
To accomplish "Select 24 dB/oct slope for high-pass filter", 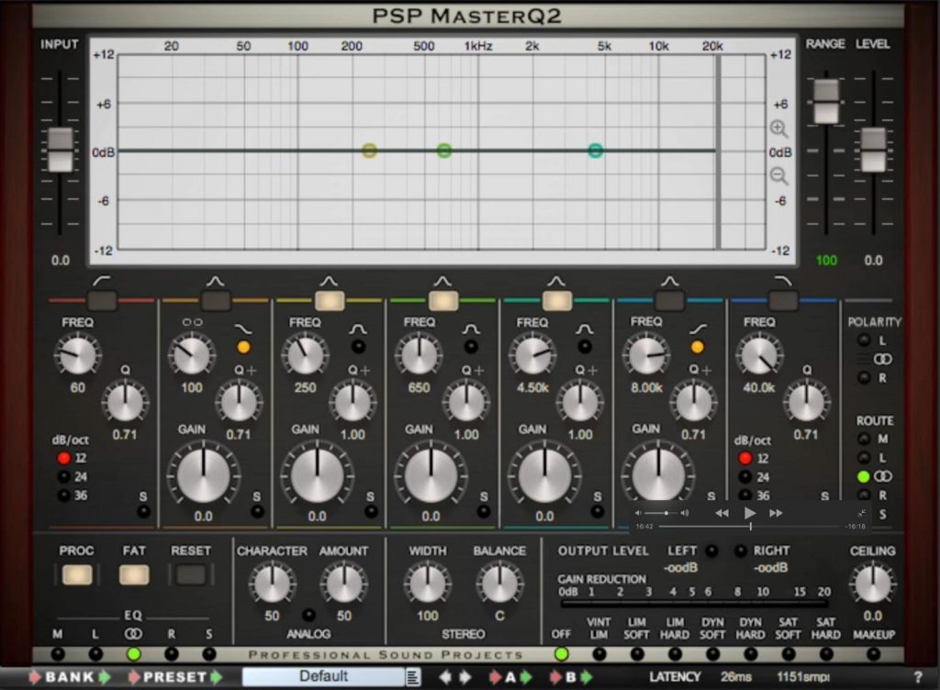I will pos(64,477).
